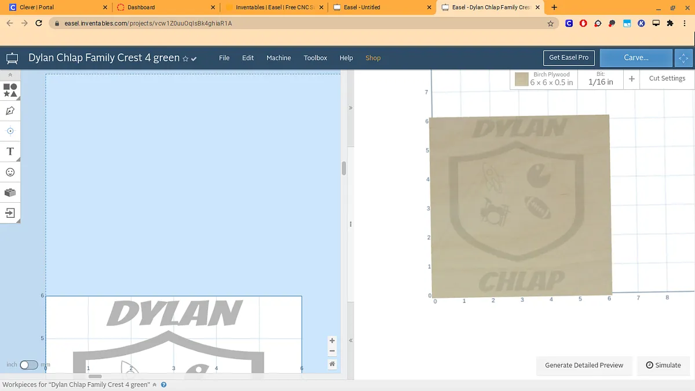Click the home reset-view icon
The height and width of the screenshot is (391, 695).
[x=332, y=364]
